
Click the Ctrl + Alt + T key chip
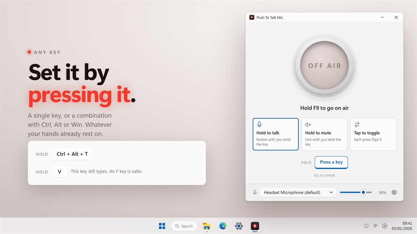coord(72,154)
